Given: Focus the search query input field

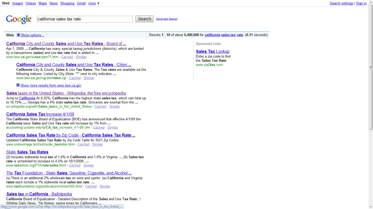Looking at the screenshot, I should (85, 19).
